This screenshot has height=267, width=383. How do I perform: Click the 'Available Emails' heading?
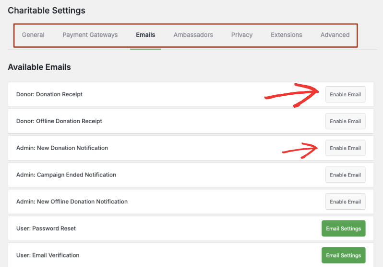39,67
